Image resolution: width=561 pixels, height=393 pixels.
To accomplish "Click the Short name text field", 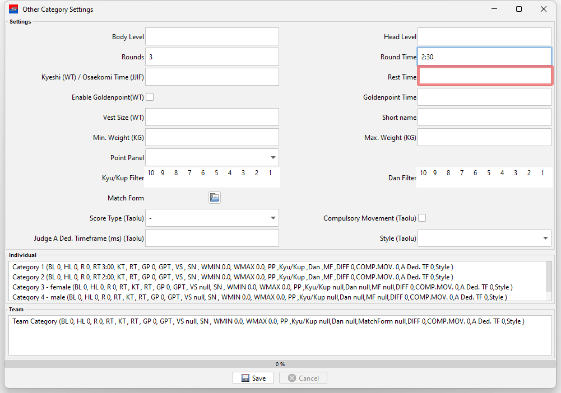I will pyautogui.click(x=484, y=117).
